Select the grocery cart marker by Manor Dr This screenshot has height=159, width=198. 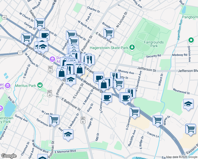coord(157,121)
